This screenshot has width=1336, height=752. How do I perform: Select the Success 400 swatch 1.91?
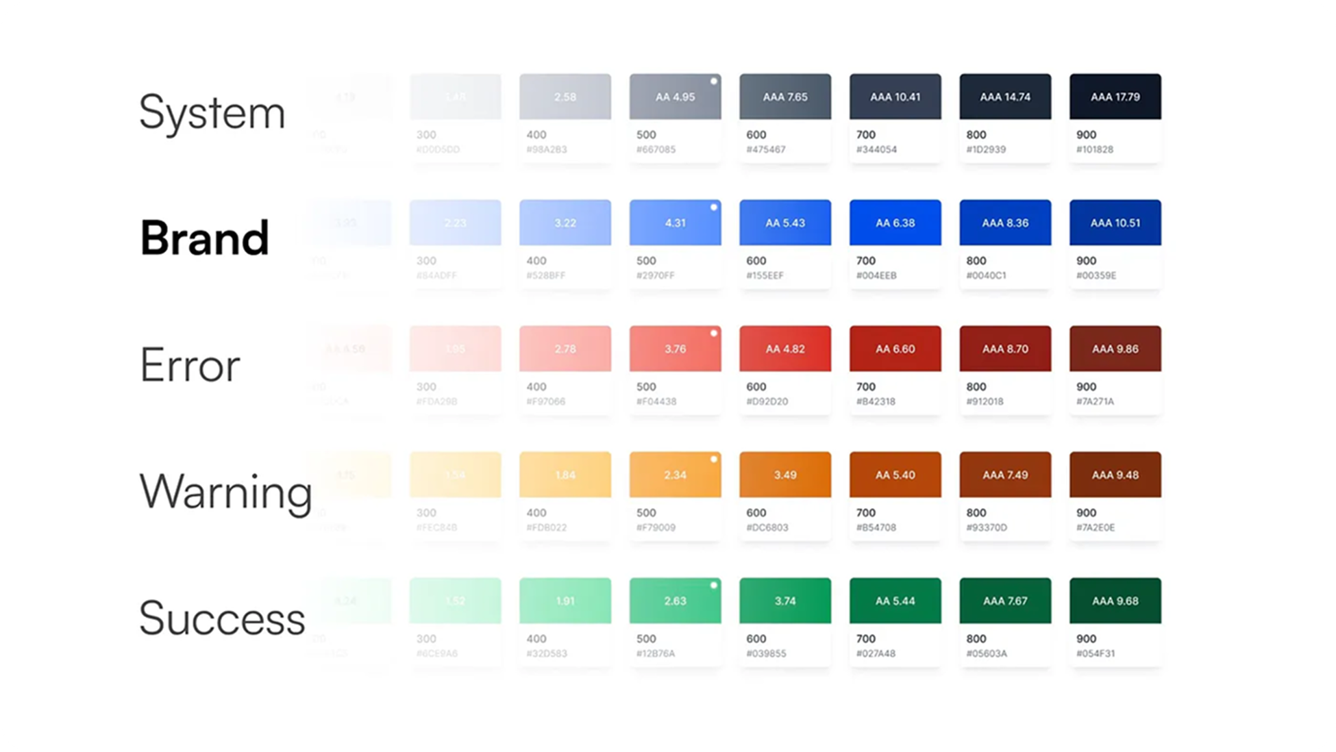(565, 601)
